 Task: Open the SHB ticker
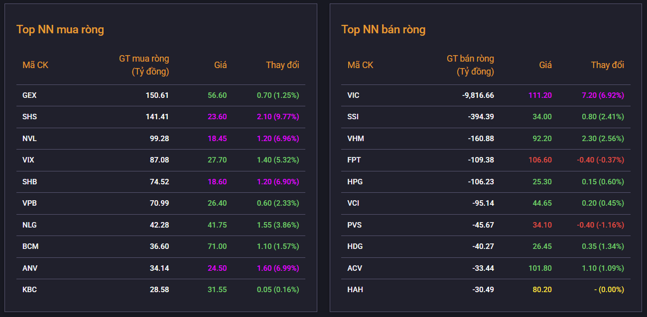[29, 182]
